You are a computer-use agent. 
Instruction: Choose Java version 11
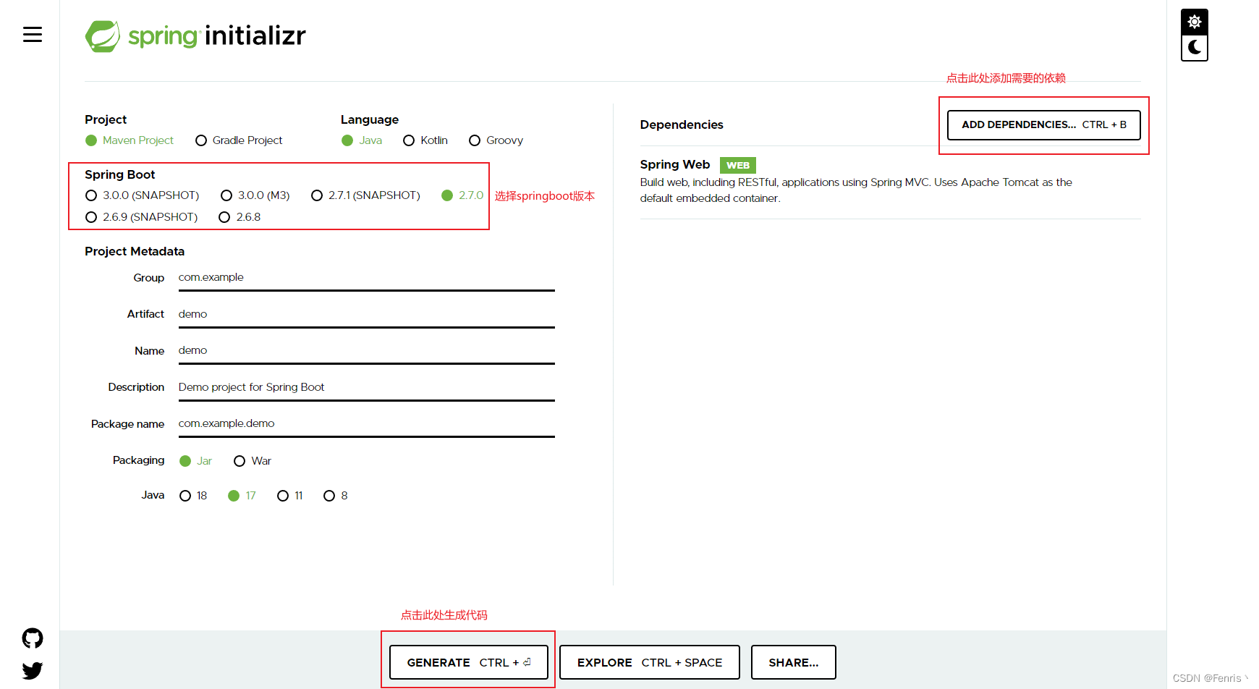point(290,496)
